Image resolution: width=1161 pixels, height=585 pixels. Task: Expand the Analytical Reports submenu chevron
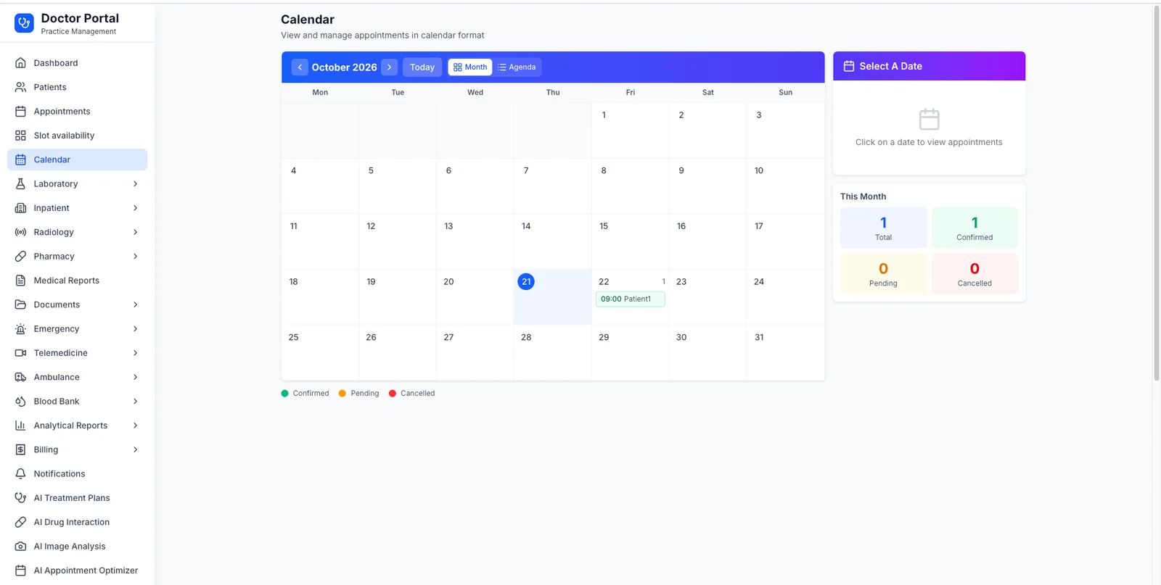136,426
